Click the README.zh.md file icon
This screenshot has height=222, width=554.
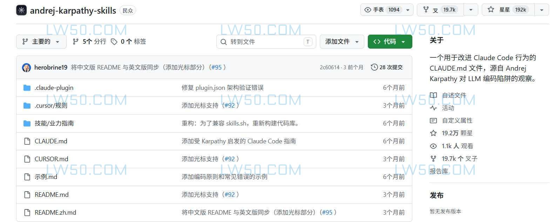[x=27, y=213]
